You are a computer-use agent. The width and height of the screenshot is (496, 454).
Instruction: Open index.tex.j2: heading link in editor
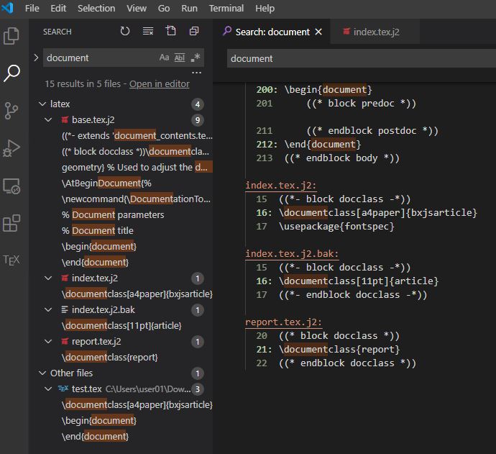pyautogui.click(x=281, y=185)
